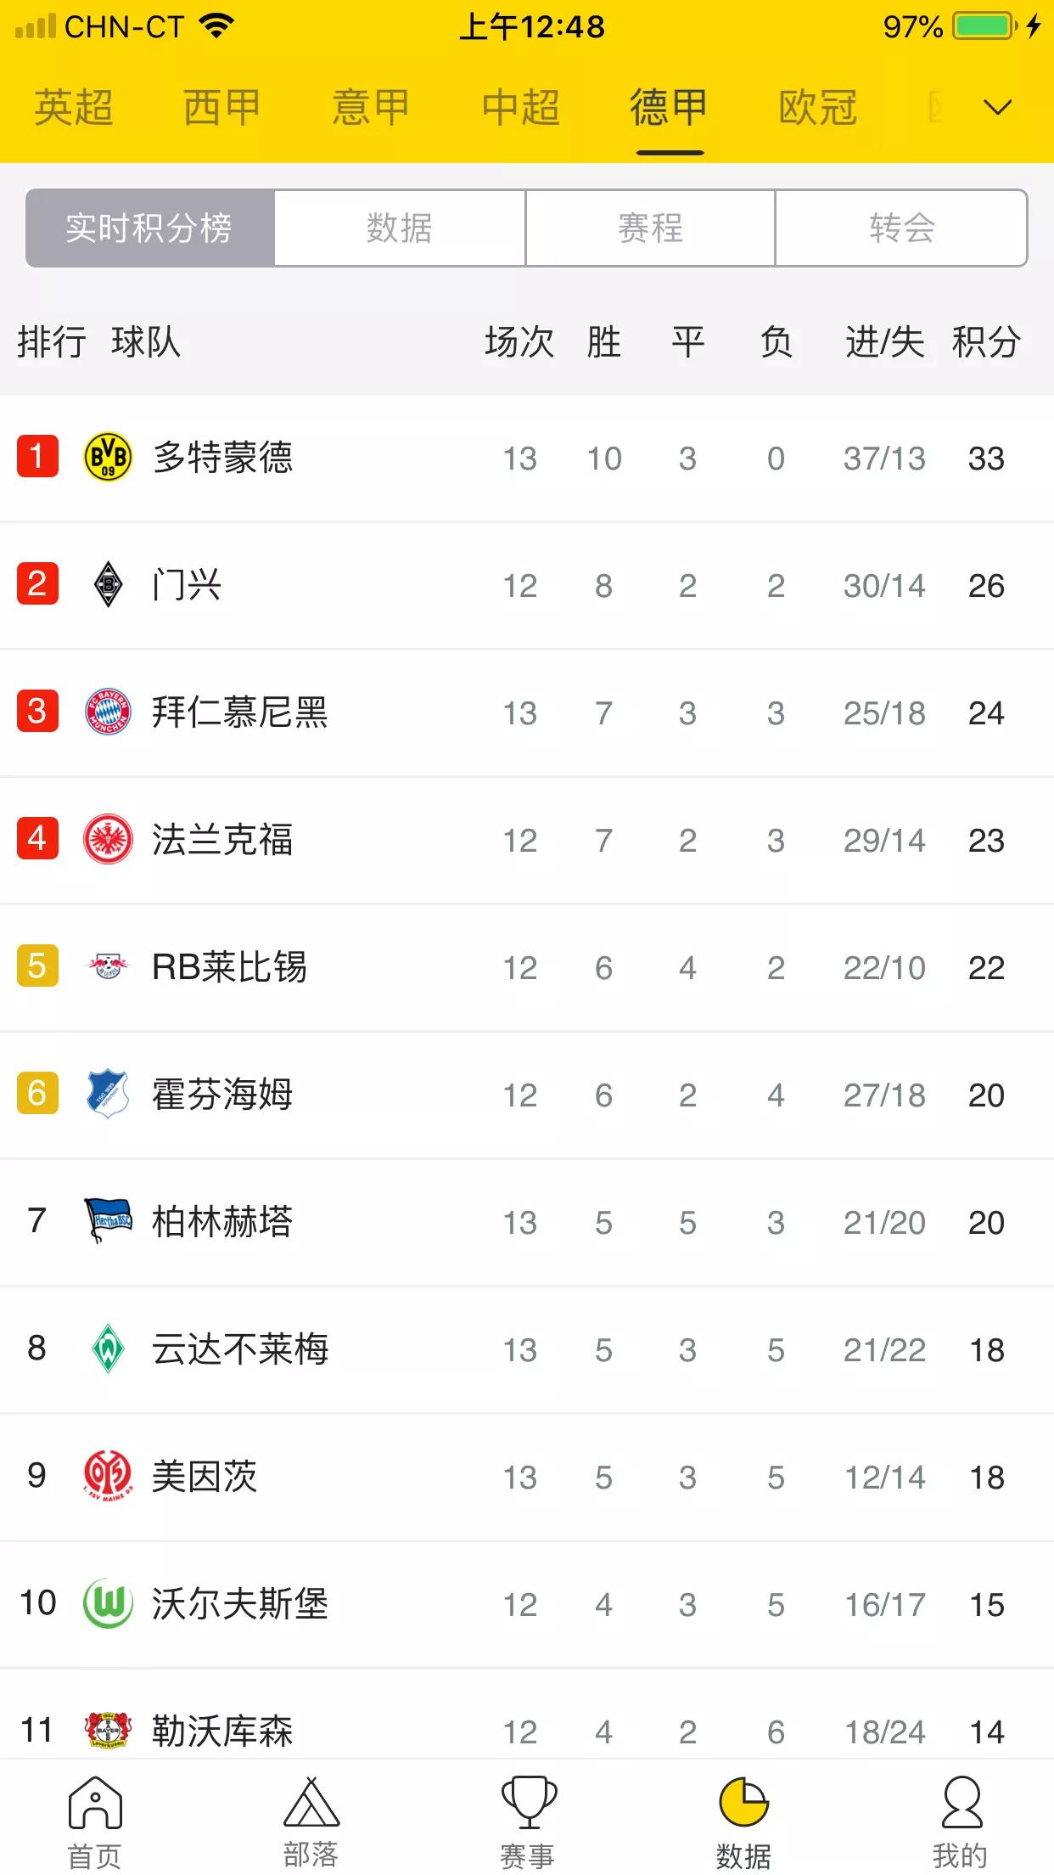Image resolution: width=1054 pixels, height=1875 pixels.
Task: Switch to the 英超 league tab
Action: 73,107
